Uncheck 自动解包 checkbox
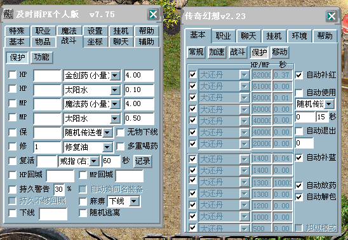348x240 pixels. (x=299, y=197)
